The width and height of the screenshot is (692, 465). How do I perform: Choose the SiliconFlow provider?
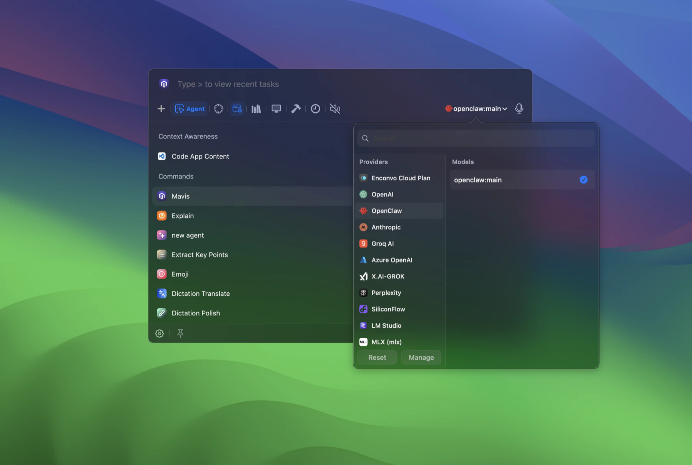point(399,309)
